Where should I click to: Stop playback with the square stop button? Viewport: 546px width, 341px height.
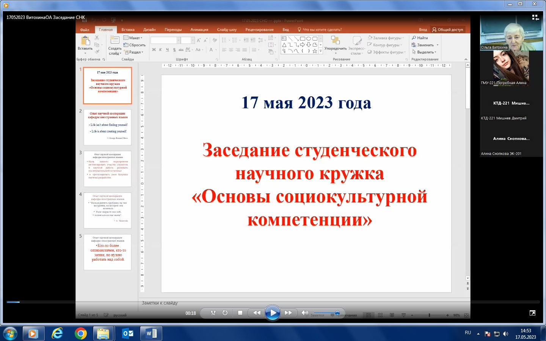click(x=240, y=313)
